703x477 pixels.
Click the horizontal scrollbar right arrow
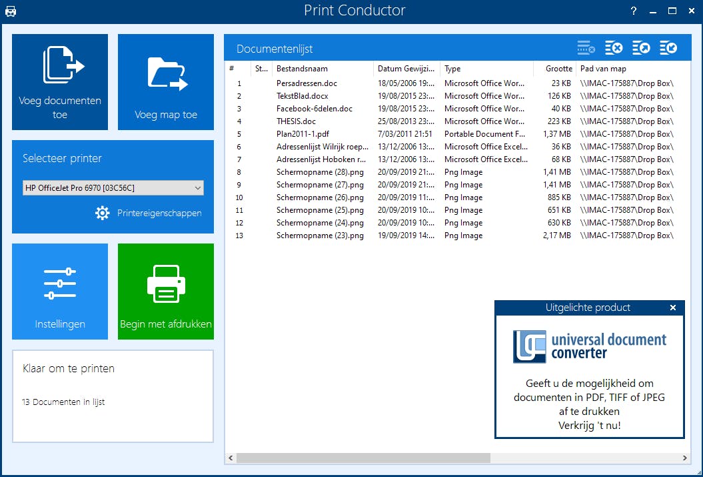684,458
